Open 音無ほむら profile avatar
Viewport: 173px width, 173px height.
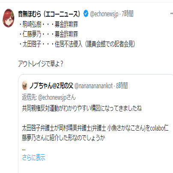pos(9,18)
